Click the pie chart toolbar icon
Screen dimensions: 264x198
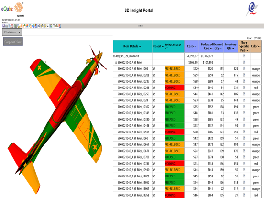coord(27,26)
